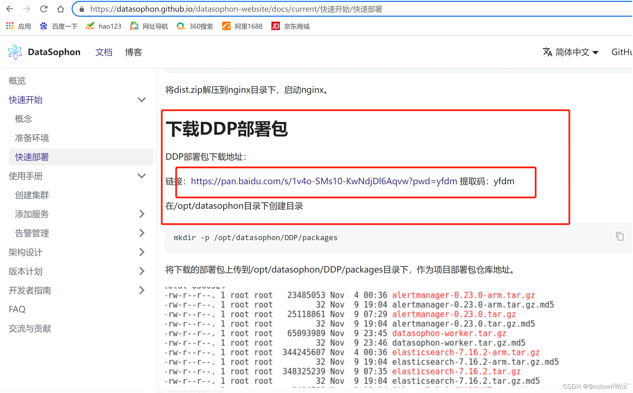Screen dimensions: 633x393
Task: Open the pan.baidu.com download link
Action: point(324,181)
